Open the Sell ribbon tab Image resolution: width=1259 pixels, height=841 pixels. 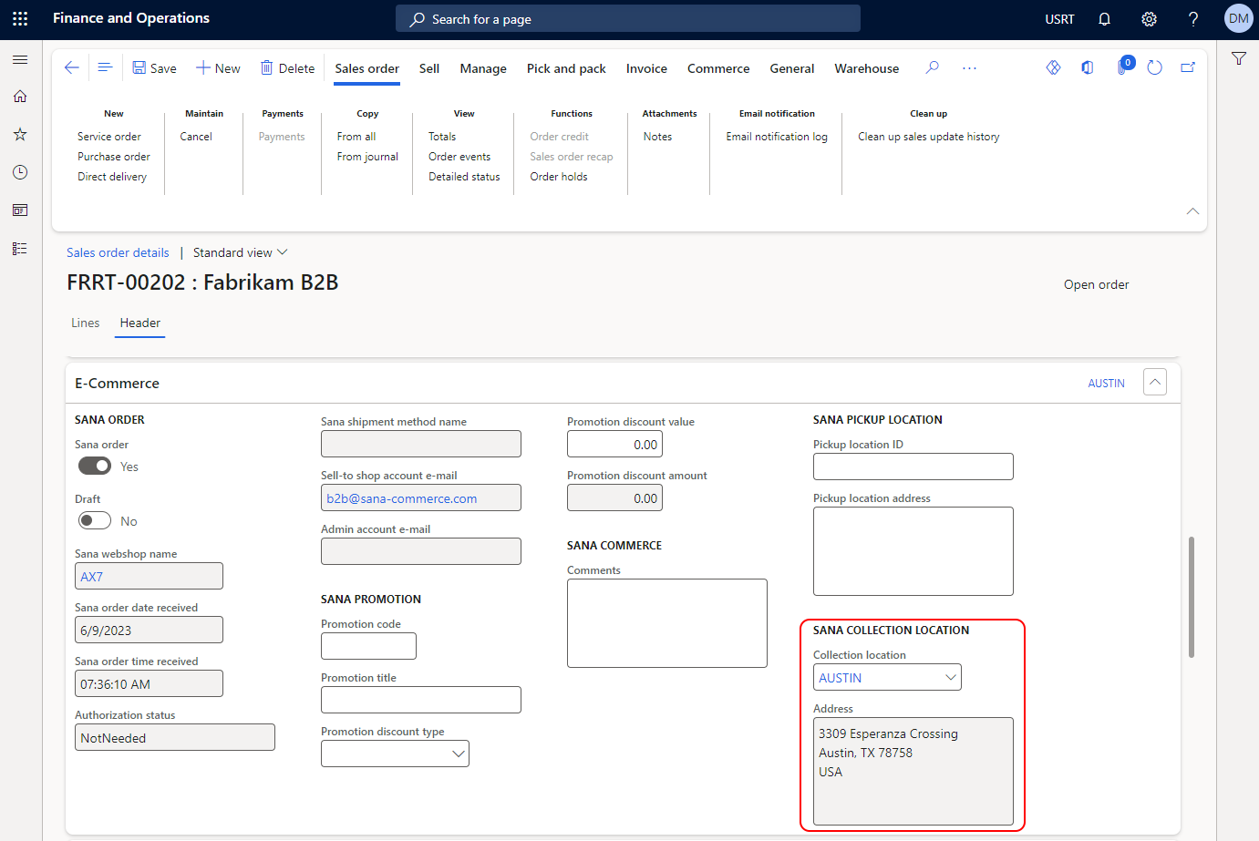(429, 68)
